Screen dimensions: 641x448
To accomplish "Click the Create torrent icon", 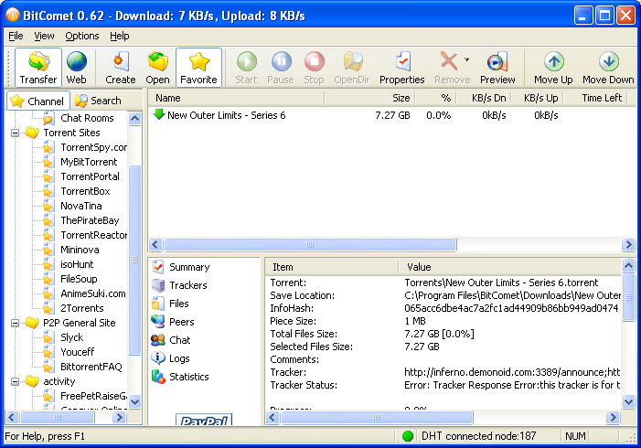I will click(x=121, y=68).
